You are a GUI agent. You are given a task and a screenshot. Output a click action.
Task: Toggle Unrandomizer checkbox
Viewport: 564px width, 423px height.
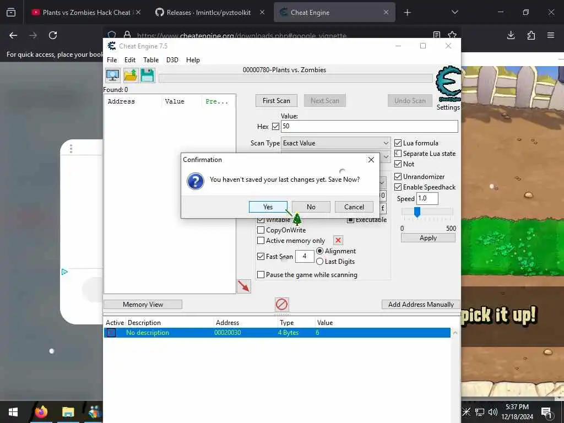coord(398,176)
